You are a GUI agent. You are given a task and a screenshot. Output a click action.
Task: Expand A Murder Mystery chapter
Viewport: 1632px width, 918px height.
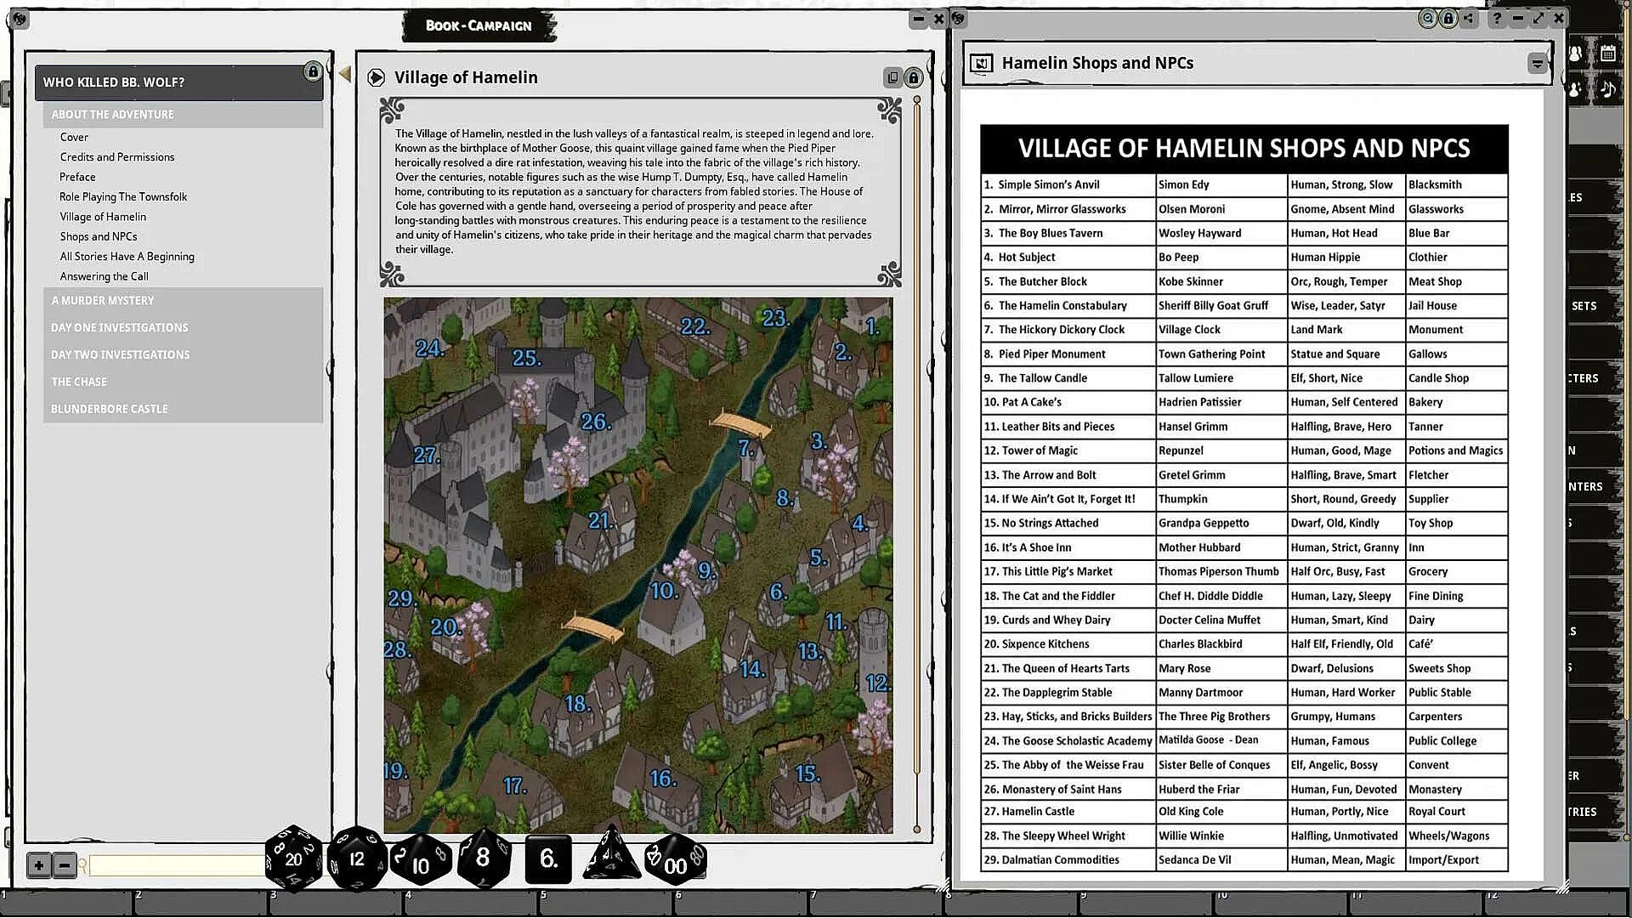[x=103, y=300]
